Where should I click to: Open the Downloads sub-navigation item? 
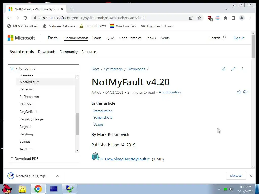click(47, 52)
